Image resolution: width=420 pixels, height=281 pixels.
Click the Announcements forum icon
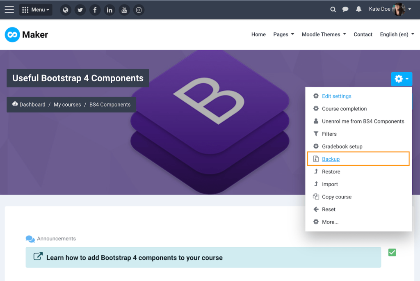[x=30, y=239]
